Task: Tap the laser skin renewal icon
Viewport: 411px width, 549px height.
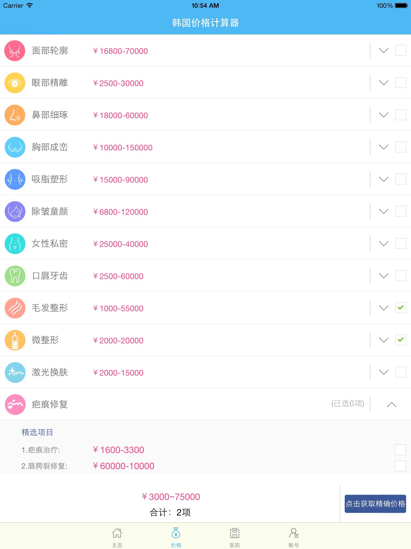Action: [15, 372]
